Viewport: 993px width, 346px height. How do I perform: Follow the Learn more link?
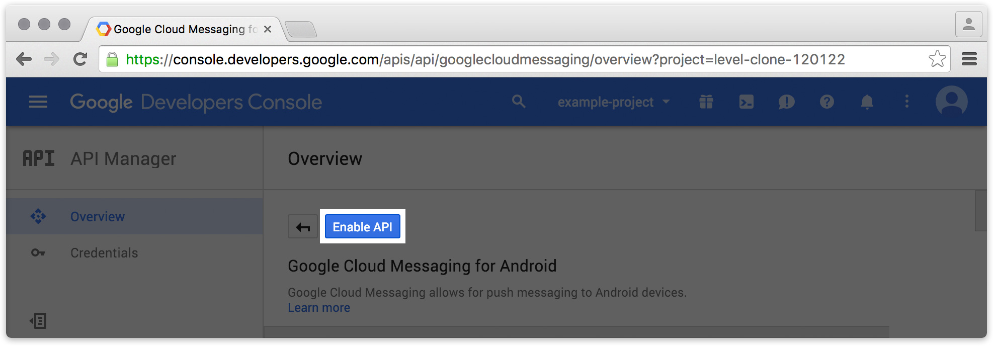[319, 308]
